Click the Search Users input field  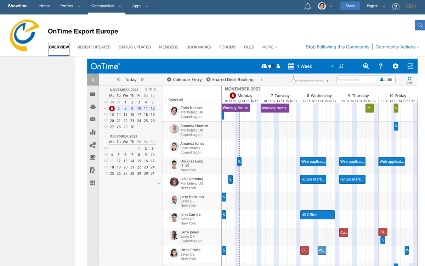click(357, 80)
